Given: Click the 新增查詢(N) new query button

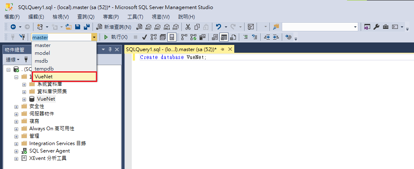Looking at the screenshot, I should tap(114, 27).
